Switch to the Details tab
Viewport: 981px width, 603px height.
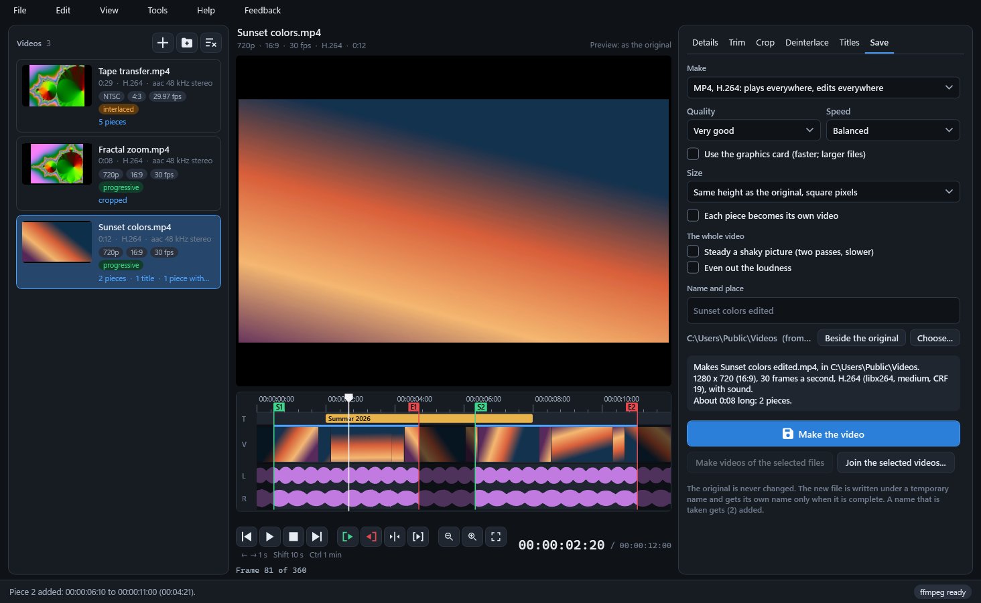click(705, 42)
